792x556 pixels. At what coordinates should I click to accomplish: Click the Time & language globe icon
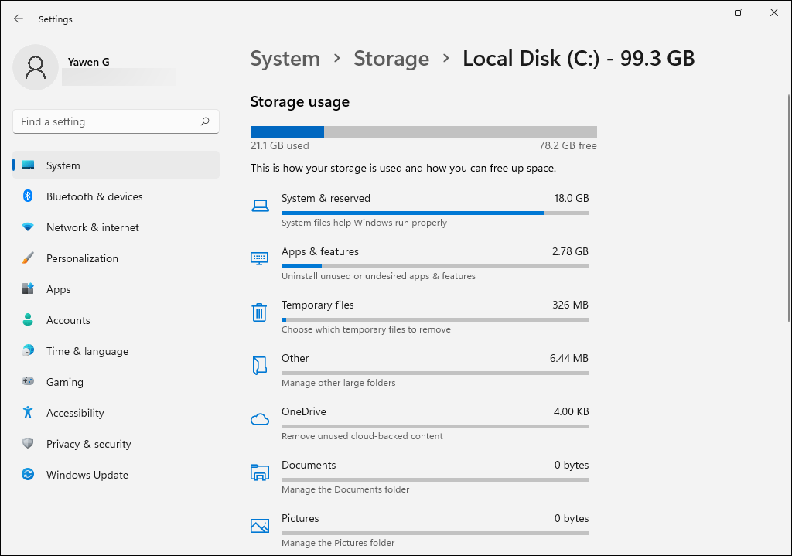[x=28, y=350]
